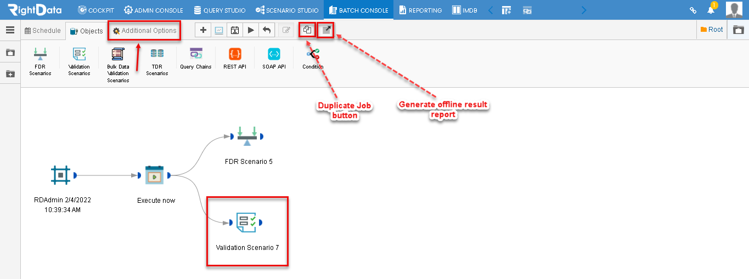Screen dimensions: 749x279
Task: Select the Validation Scenario 7 node
Action: pyautogui.click(x=247, y=231)
